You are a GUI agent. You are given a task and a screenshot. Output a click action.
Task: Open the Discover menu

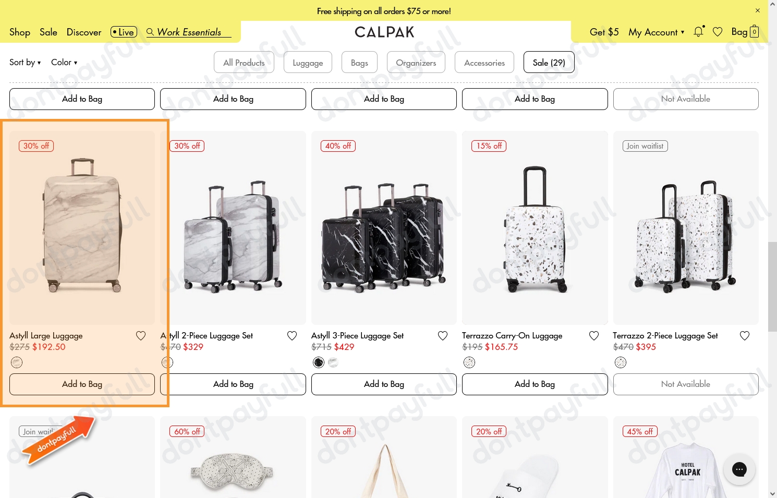point(83,32)
